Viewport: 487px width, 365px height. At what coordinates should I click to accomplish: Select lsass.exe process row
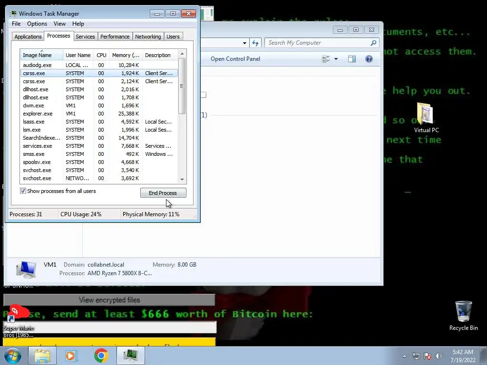pos(99,122)
